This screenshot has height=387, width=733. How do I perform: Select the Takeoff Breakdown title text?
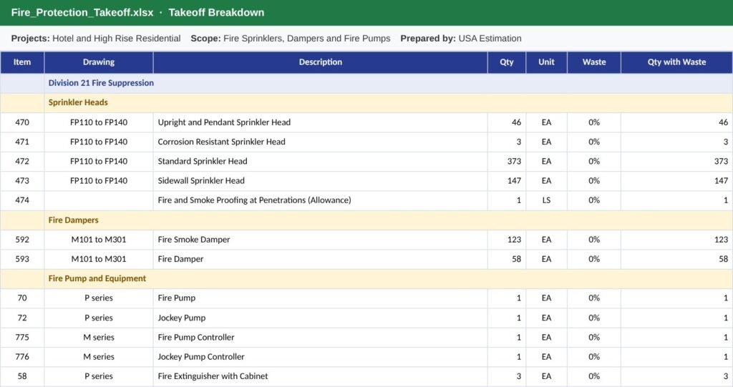click(216, 13)
